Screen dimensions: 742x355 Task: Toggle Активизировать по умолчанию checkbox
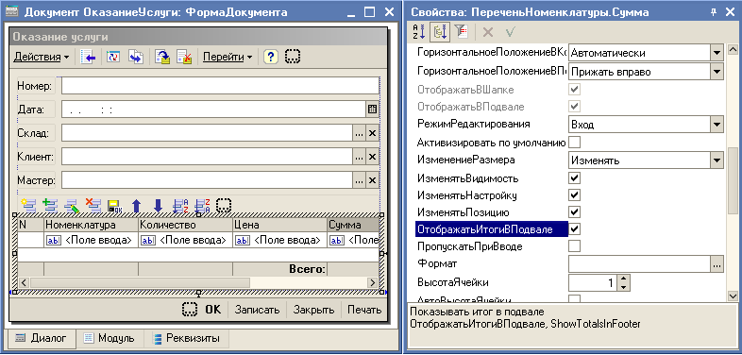(575, 142)
